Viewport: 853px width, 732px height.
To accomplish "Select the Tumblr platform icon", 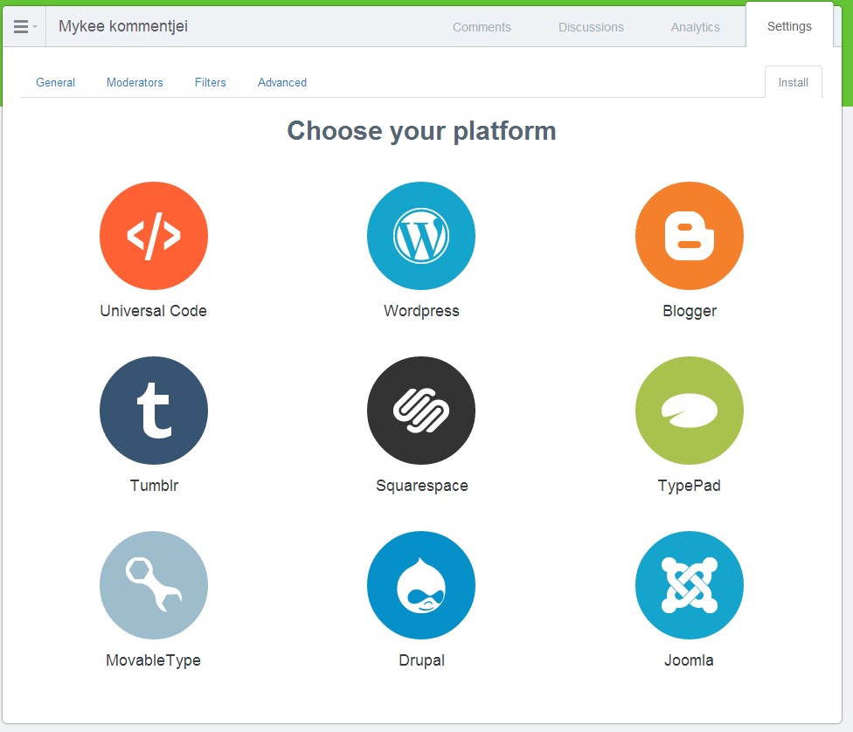I will (154, 411).
